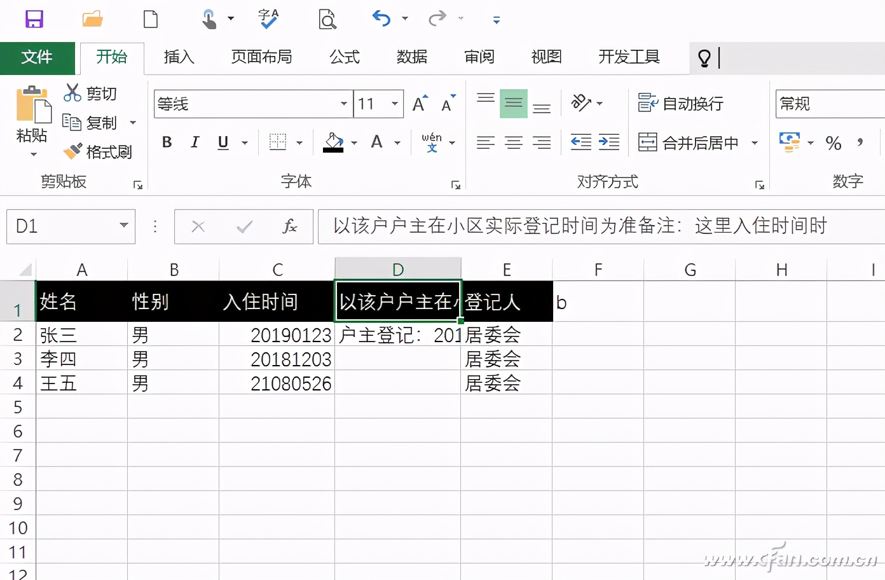Apply cell borders icon
The image size is (885, 580).
point(278,142)
